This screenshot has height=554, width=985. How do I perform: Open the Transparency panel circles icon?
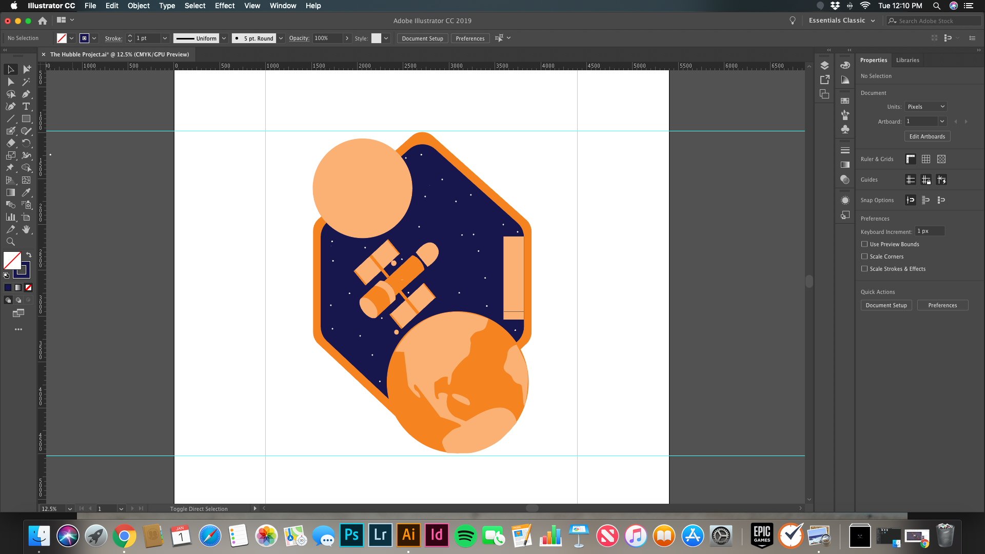tap(845, 179)
